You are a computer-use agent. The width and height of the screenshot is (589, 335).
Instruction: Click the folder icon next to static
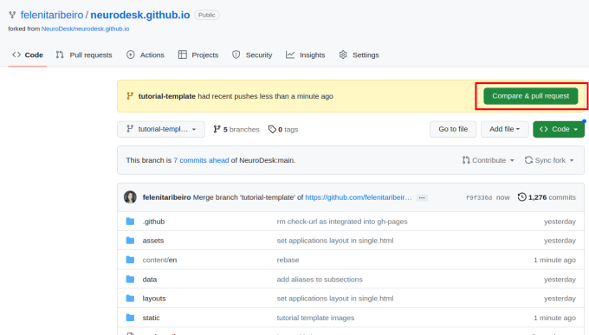[x=130, y=318]
